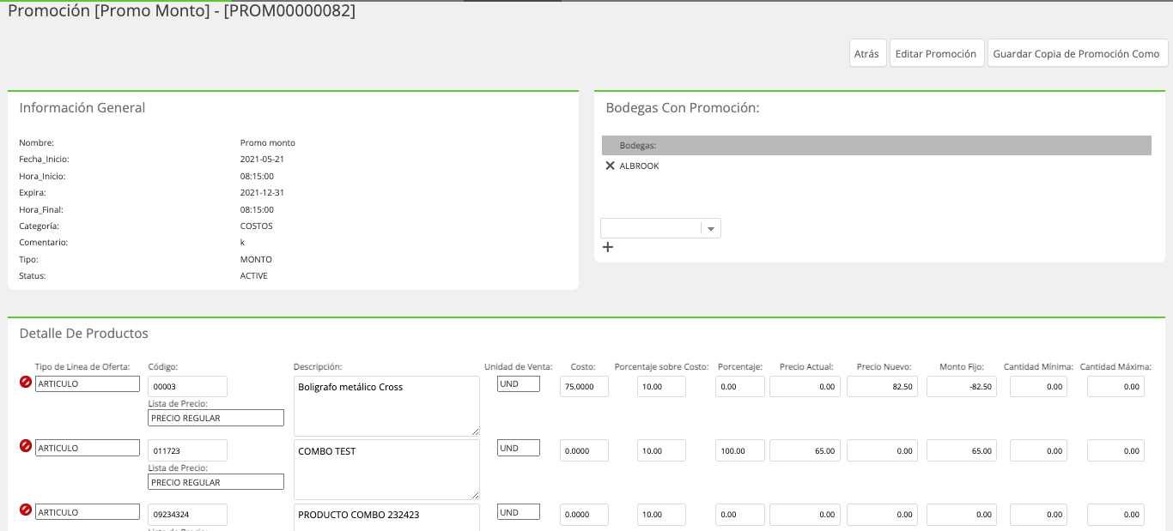Select Precio Nuevo field showing 82.50
This screenshot has height=531, width=1173.
[882, 386]
